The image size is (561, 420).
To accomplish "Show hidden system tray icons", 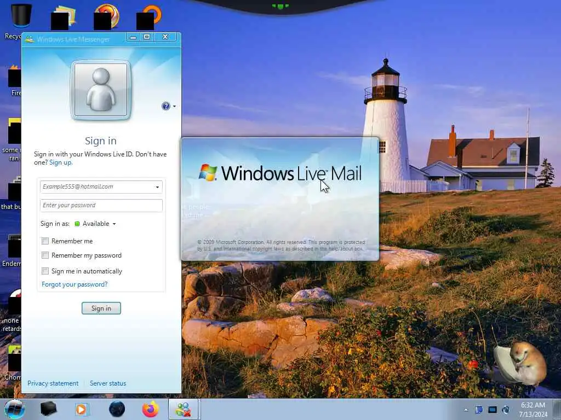I will pyautogui.click(x=466, y=410).
